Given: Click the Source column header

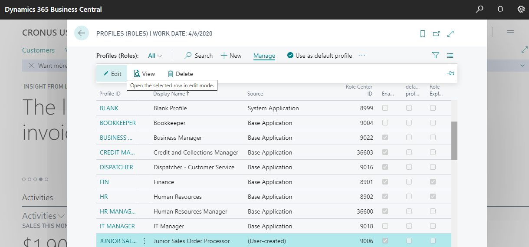Looking at the screenshot, I should click(x=255, y=93).
